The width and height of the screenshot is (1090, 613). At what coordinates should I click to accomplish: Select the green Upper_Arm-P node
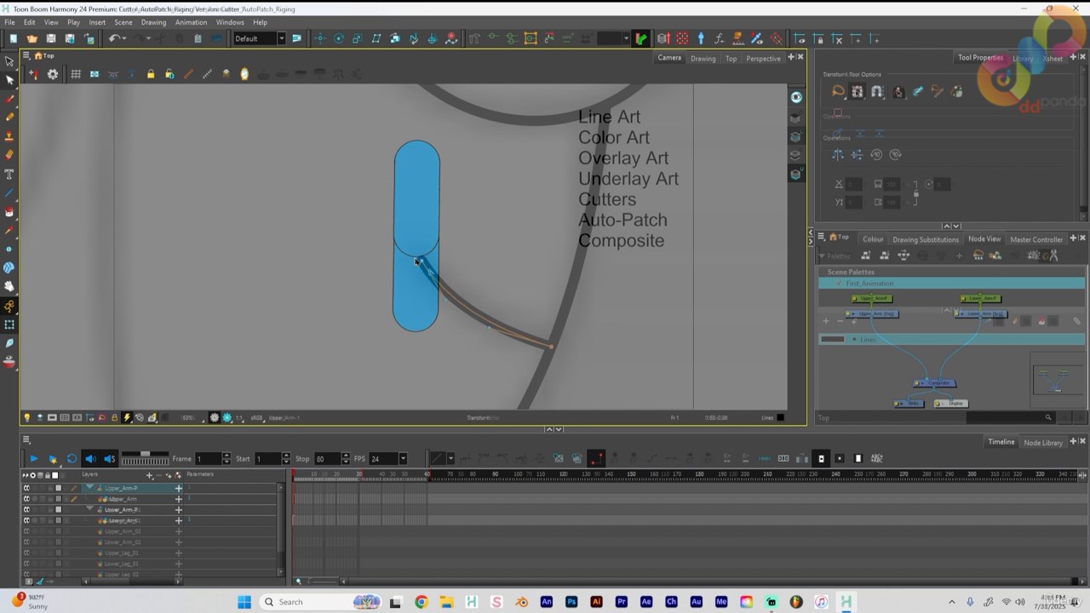(x=871, y=299)
